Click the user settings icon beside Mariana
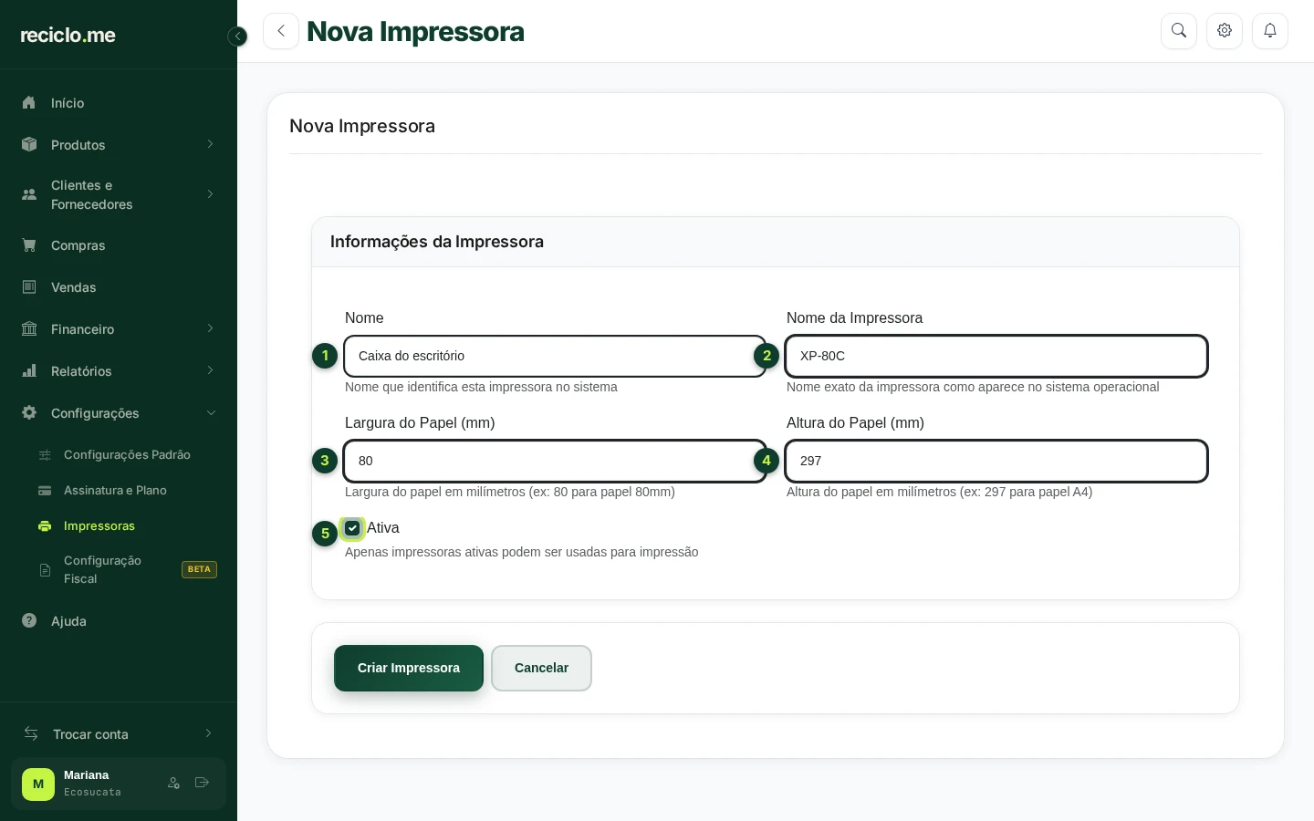The width and height of the screenshot is (1314, 821). (173, 783)
